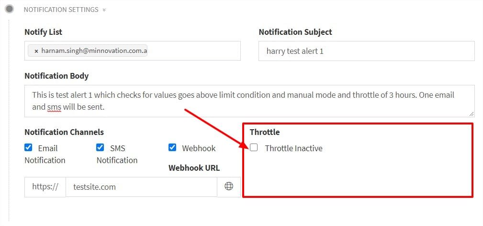Uncheck the Email Notification checkbox

pos(28,148)
